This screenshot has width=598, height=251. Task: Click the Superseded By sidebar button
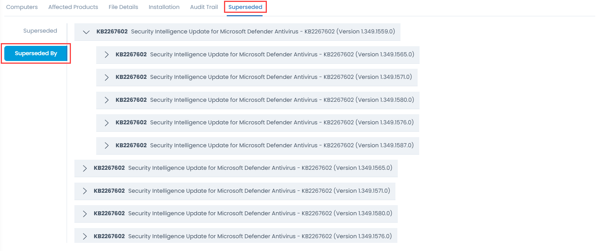[x=36, y=54]
